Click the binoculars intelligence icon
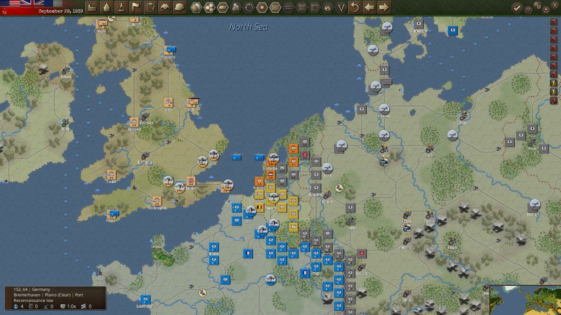This screenshot has width=561, height=315. (x=165, y=7)
